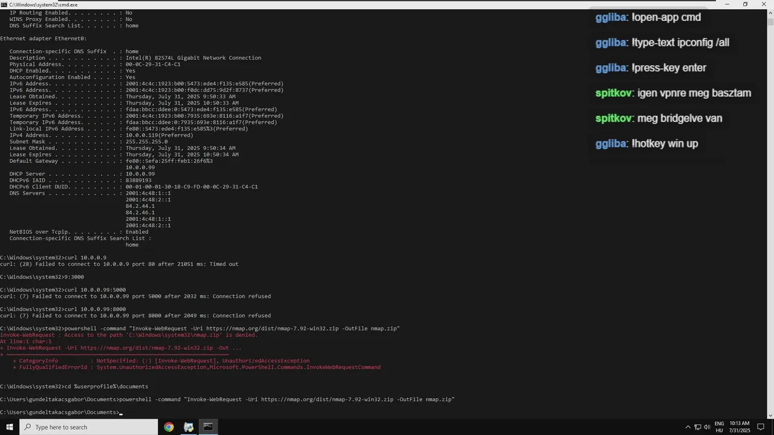
Task: Switch the ENG HU input language
Action: click(x=720, y=427)
